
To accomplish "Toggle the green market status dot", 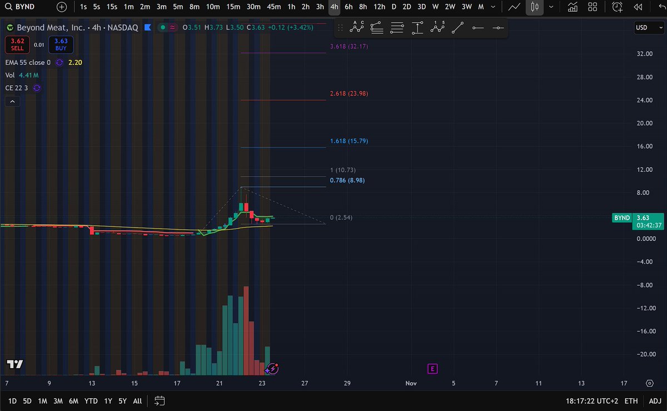I will (163, 27).
